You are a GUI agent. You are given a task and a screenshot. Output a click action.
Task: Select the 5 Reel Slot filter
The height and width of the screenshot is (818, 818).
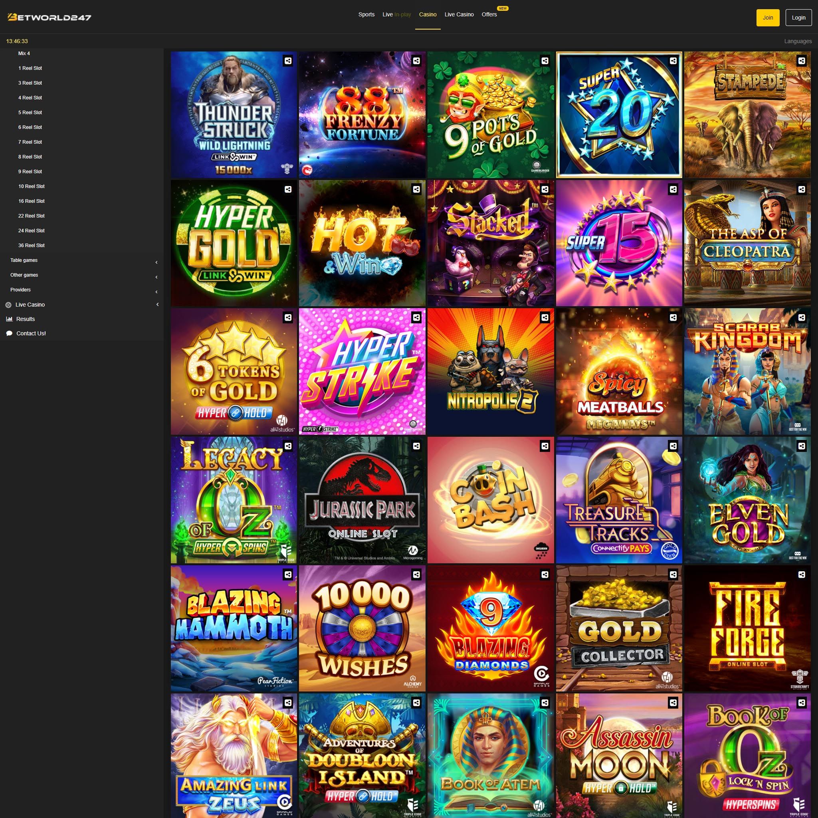30,113
